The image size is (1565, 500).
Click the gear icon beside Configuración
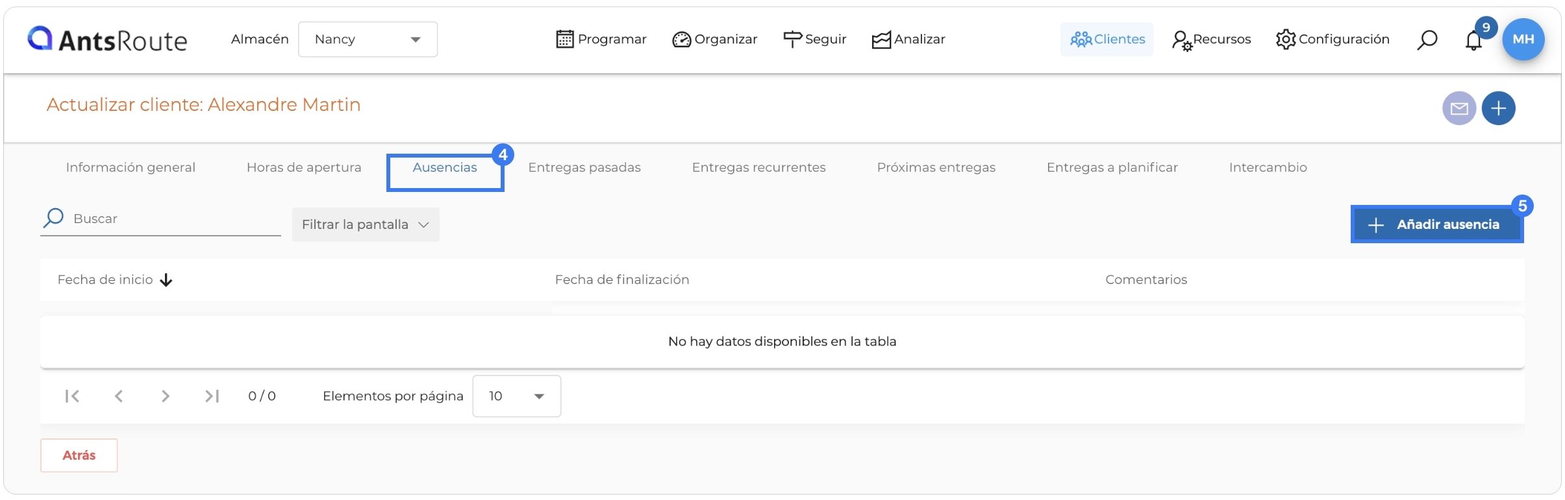coord(1286,40)
